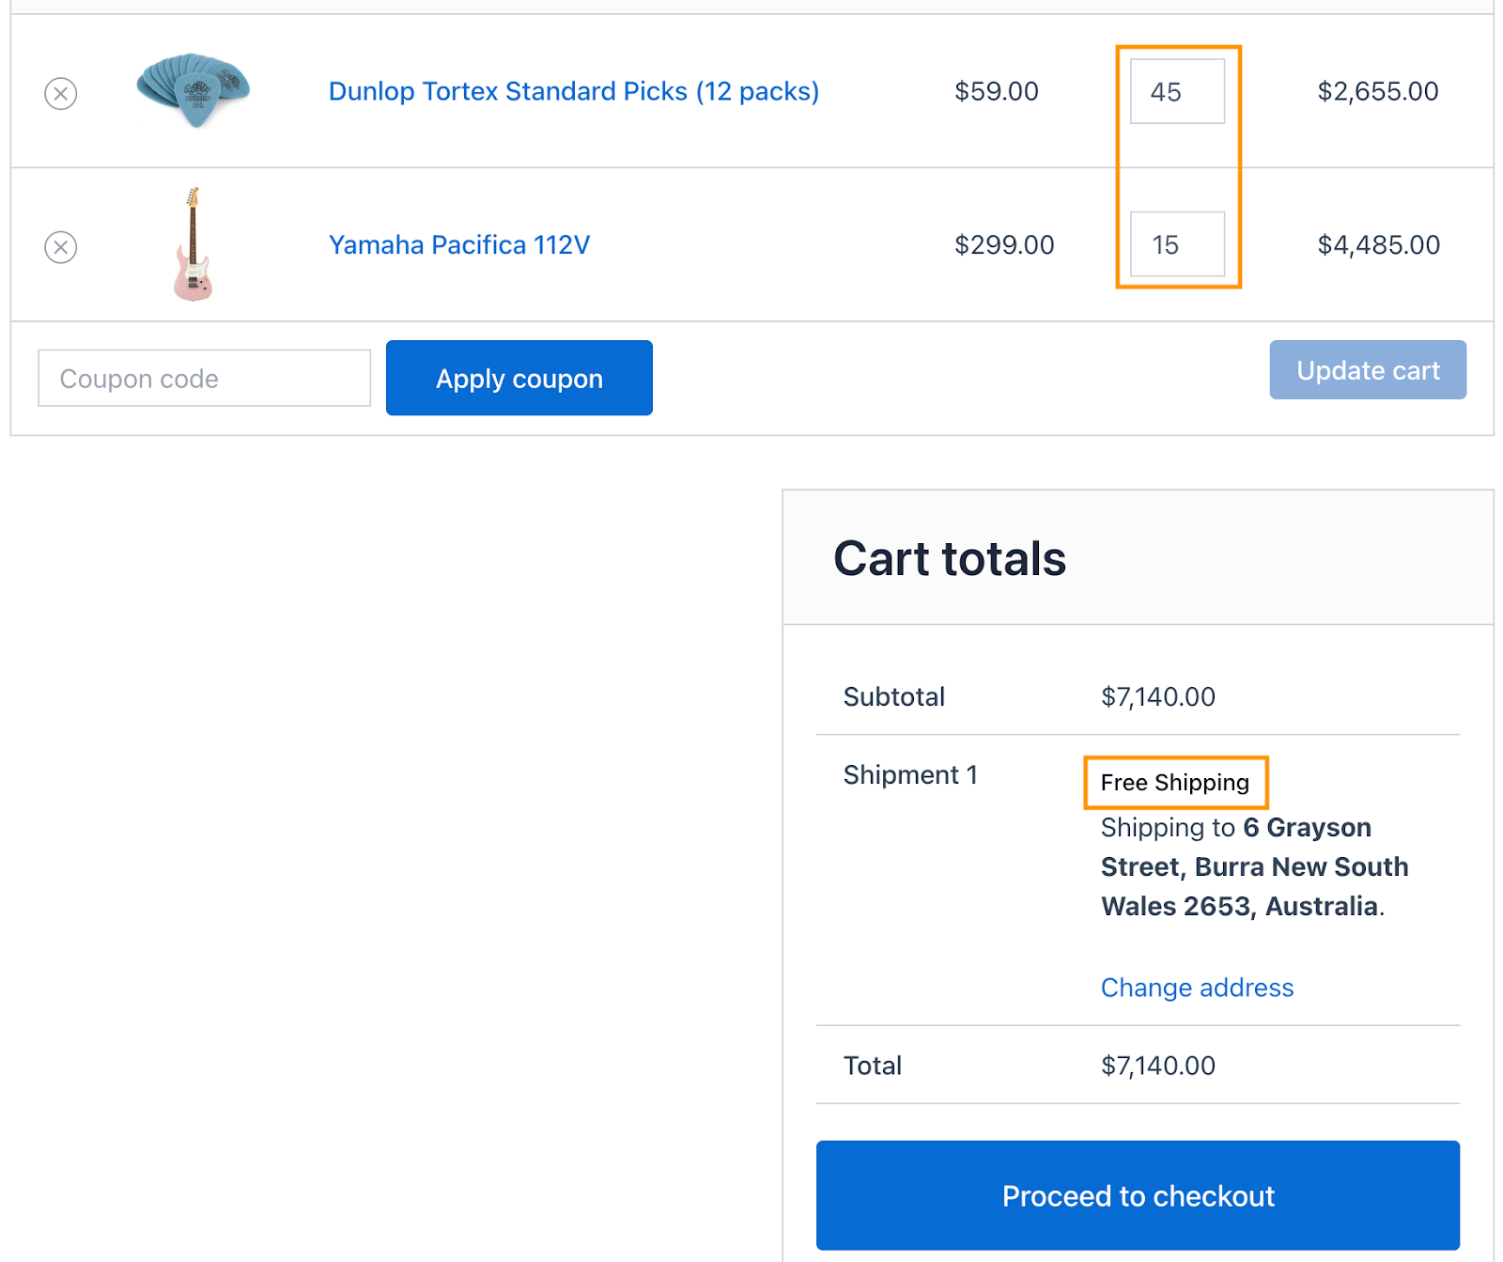Viewport: 1503px width, 1262px height.
Task: Click the guitar picks product thumbnail
Action: pyautogui.click(x=194, y=90)
